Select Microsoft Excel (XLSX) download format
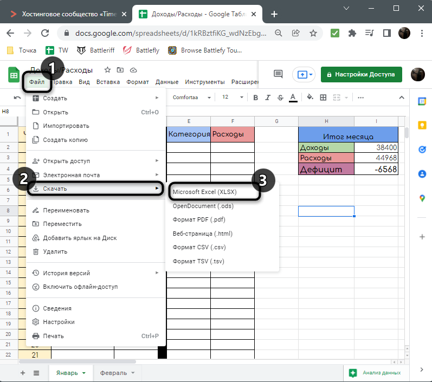 click(x=204, y=192)
